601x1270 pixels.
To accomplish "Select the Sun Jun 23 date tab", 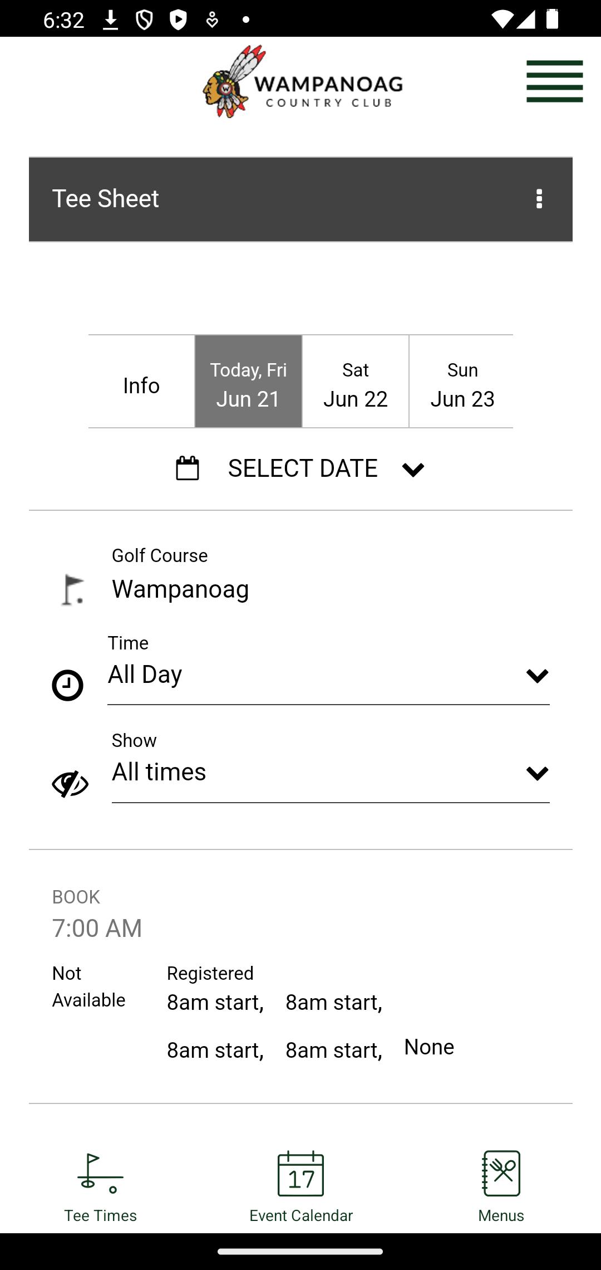I will [462, 382].
